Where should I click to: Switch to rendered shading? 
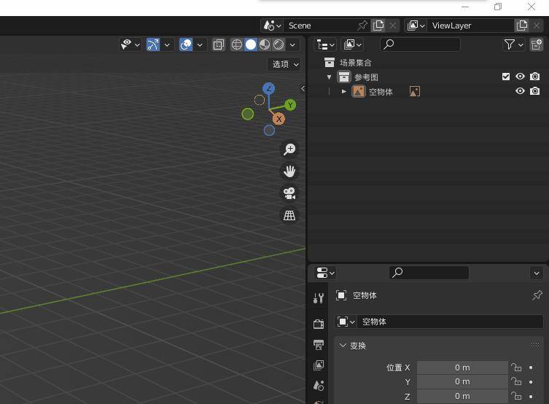(x=279, y=44)
